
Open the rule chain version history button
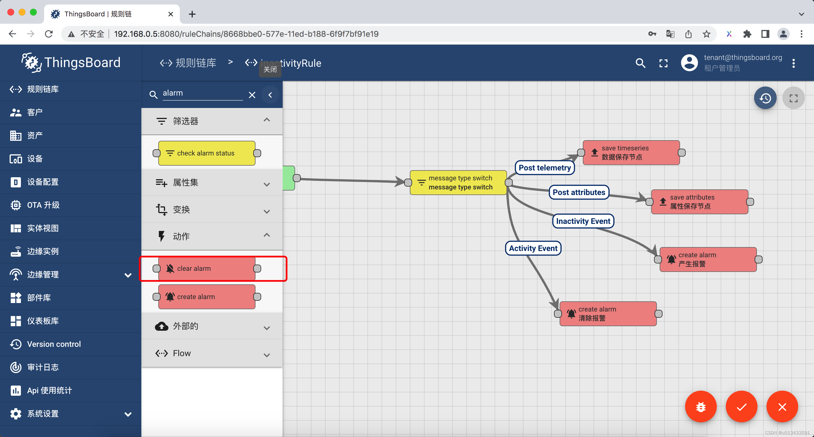(765, 98)
